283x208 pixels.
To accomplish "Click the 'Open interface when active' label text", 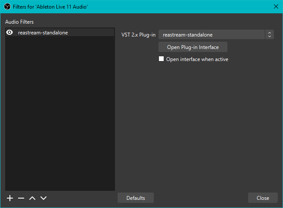I will coord(197,59).
